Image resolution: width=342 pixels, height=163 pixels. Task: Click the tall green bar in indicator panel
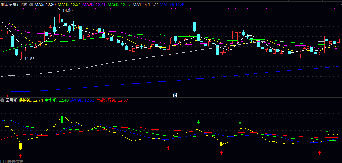coord(62,118)
